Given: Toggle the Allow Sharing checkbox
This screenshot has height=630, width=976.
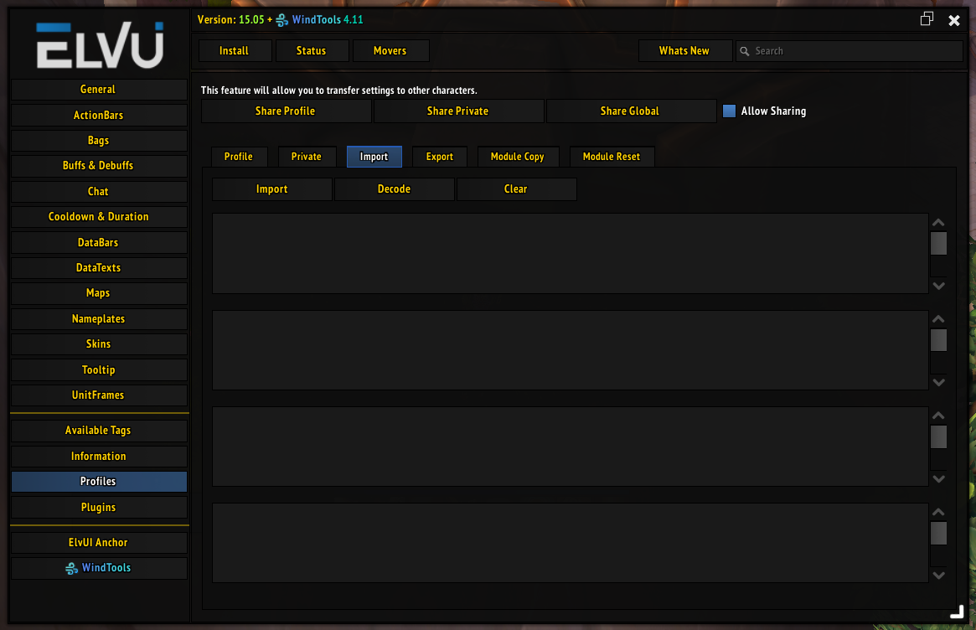Looking at the screenshot, I should (729, 111).
